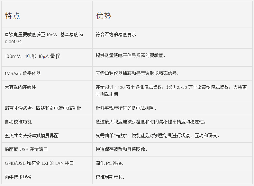Viewport: 254px width, 186px height.
Task: Select the 五英寸高分辨率触摸屏界面 cell
Action: (32, 136)
